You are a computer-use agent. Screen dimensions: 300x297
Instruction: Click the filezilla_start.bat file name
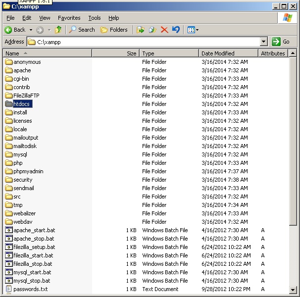pyautogui.click(x=33, y=255)
